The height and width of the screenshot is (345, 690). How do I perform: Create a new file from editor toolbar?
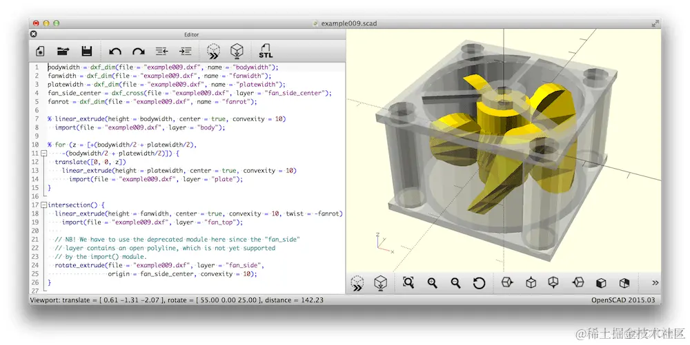click(40, 52)
